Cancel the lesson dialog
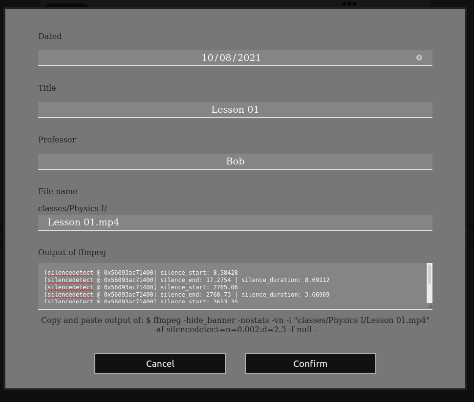This screenshot has width=474, height=402. [x=160, y=363]
